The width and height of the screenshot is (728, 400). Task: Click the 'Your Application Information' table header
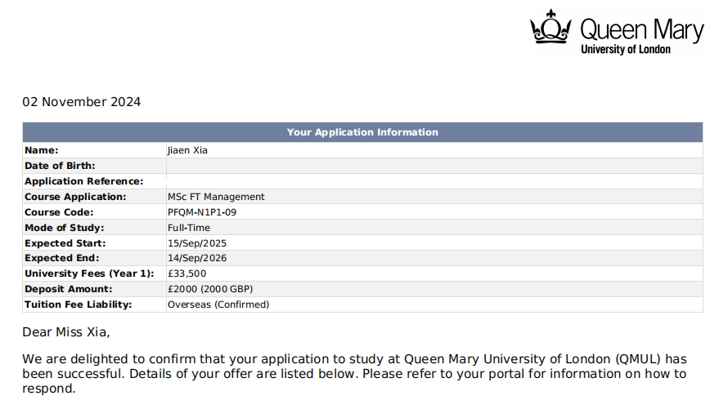362,132
